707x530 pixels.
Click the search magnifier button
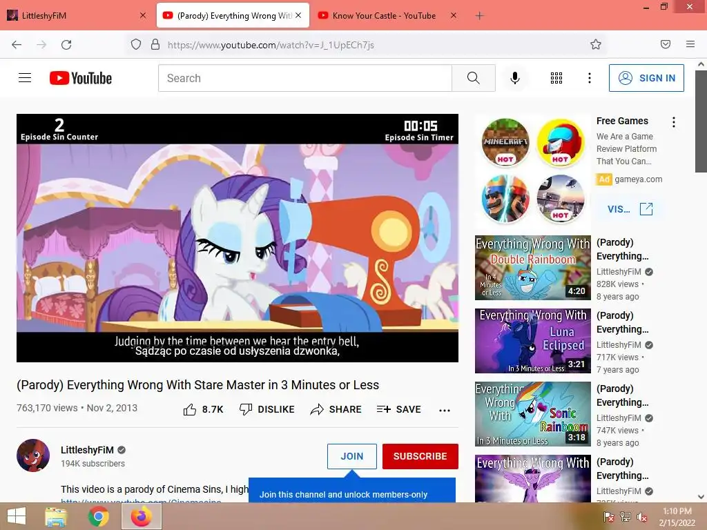[474, 78]
